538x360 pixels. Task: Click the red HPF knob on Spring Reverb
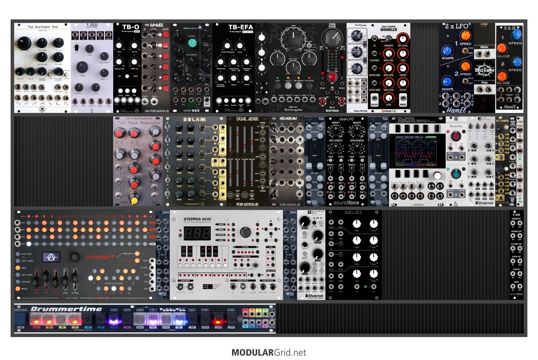tap(332, 77)
